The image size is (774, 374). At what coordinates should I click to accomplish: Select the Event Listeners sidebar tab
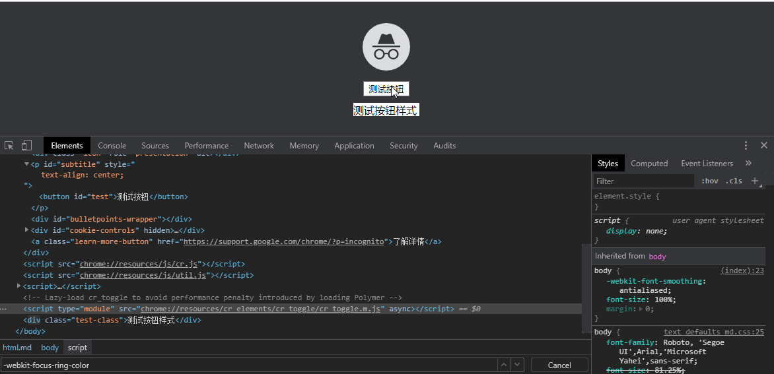click(x=707, y=163)
